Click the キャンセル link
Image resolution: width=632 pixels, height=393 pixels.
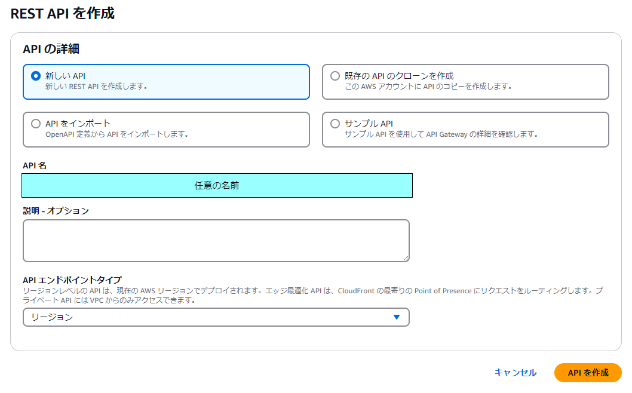click(514, 372)
